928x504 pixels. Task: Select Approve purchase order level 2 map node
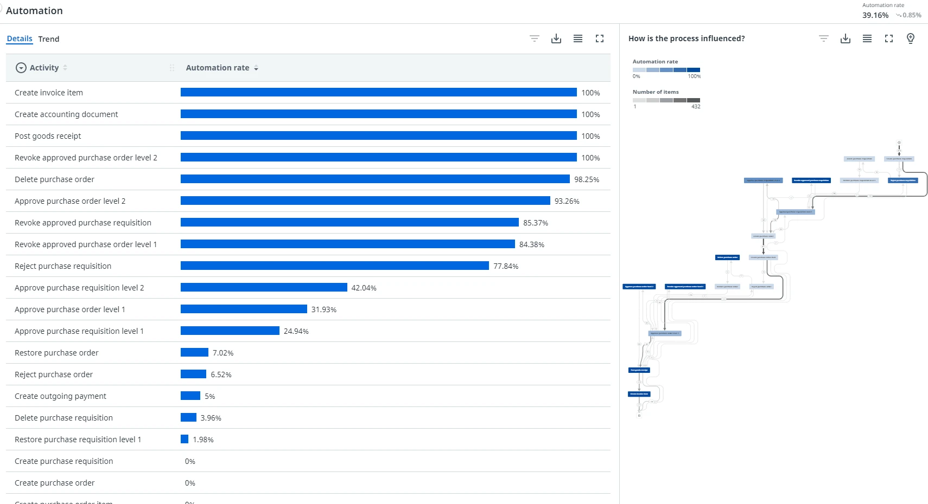[639, 287]
